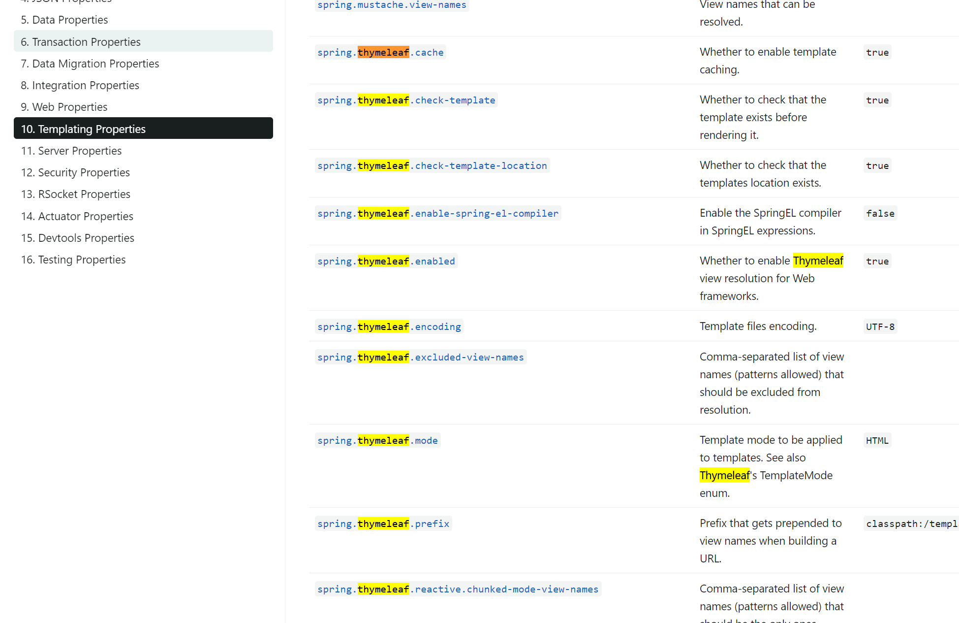Click highlighted 'Thymeleaf' in TemplateMode description
The width and height of the screenshot is (959, 623).
point(724,475)
